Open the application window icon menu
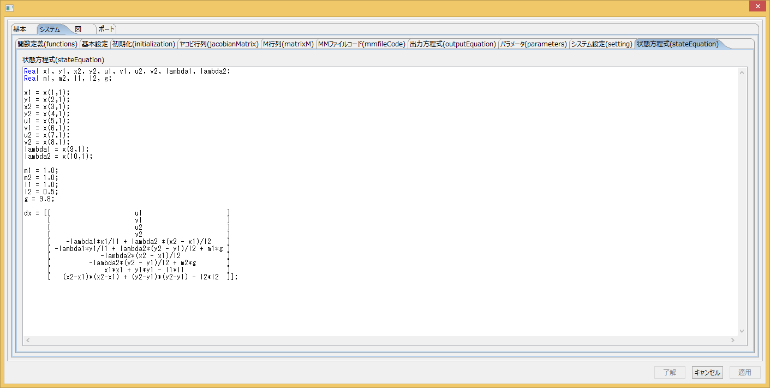Viewport: 770px width, 388px height. pyautogui.click(x=9, y=8)
